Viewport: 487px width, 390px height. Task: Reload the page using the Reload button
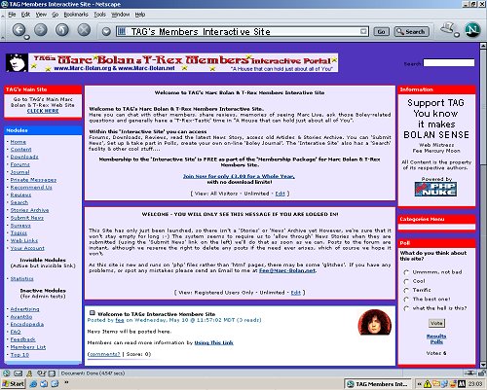point(62,30)
